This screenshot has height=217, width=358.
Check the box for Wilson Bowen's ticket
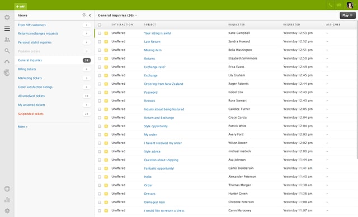click(100, 143)
